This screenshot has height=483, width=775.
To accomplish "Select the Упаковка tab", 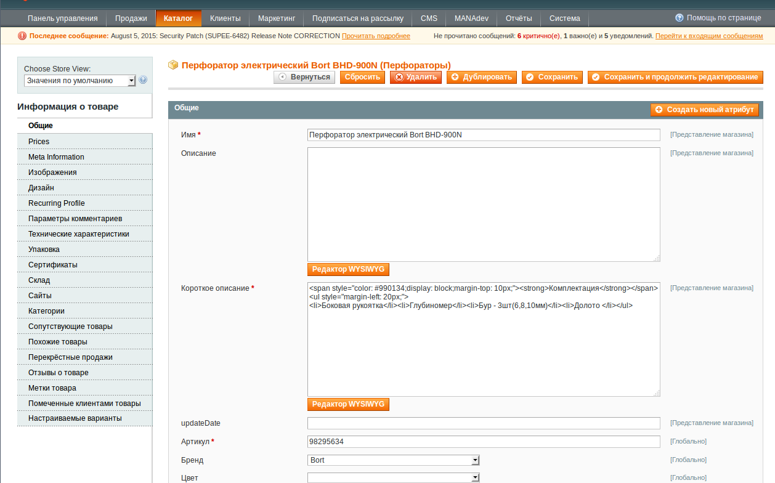I will [84, 250].
